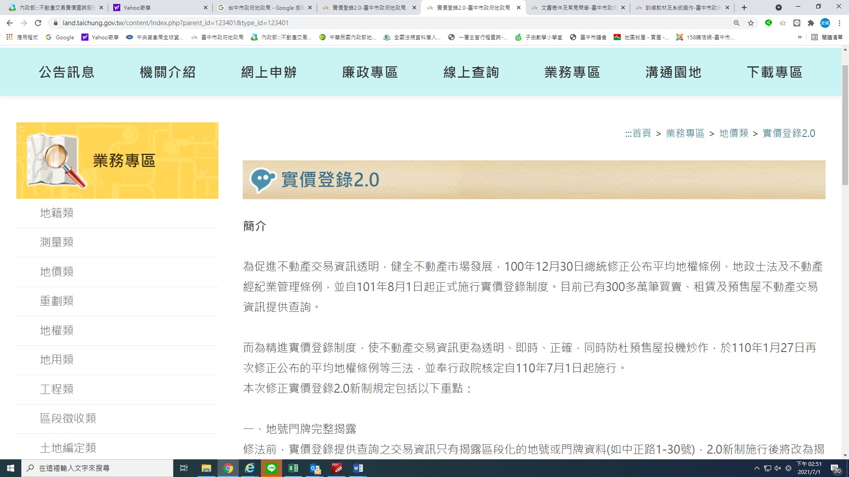
Task: Click the green LINE extension icon in toolbar
Action: (769, 23)
